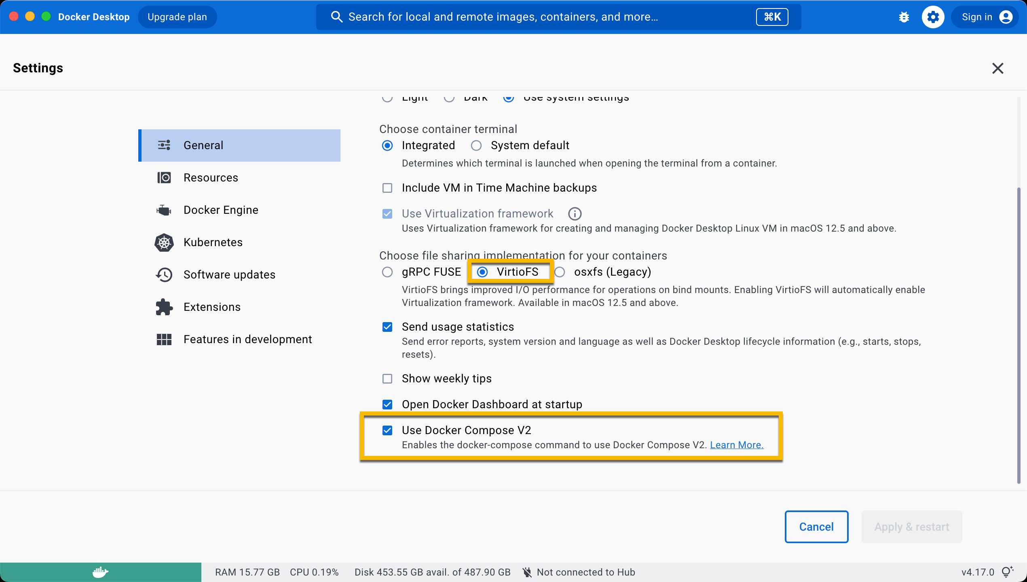The height and width of the screenshot is (582, 1027).
Task: Click the Features in development grid icon
Action: tap(164, 339)
